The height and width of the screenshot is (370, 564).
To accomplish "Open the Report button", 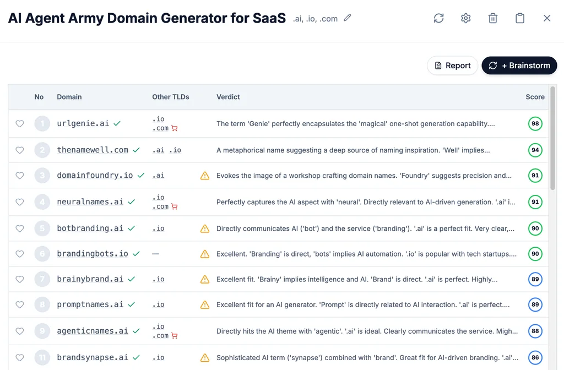I will tap(452, 65).
